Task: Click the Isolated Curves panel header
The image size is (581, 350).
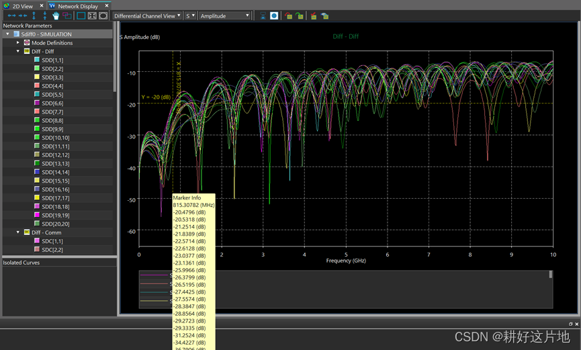Action: coord(59,263)
